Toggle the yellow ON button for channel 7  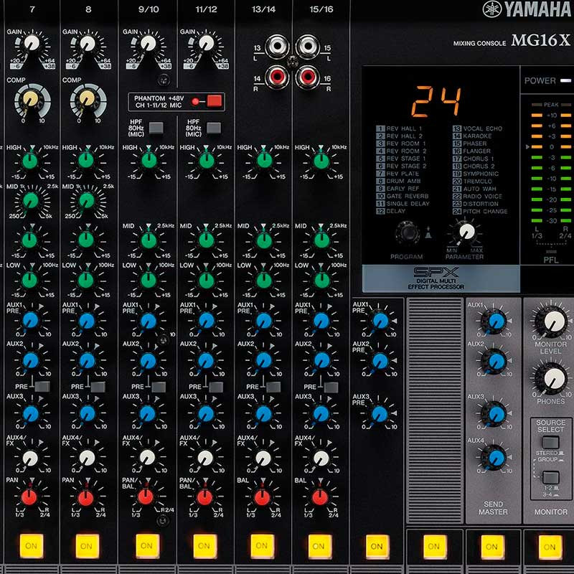[31, 546]
